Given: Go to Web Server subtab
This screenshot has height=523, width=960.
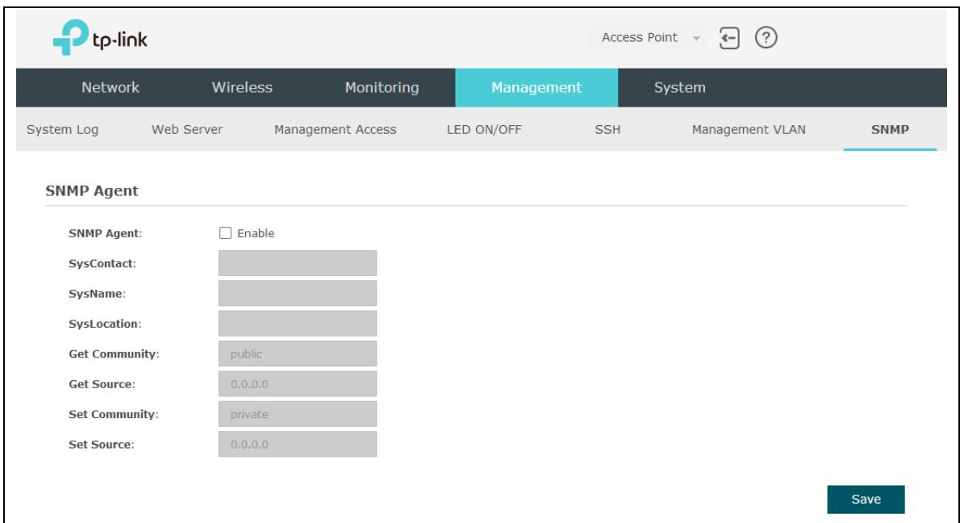Looking at the screenshot, I should (x=187, y=130).
